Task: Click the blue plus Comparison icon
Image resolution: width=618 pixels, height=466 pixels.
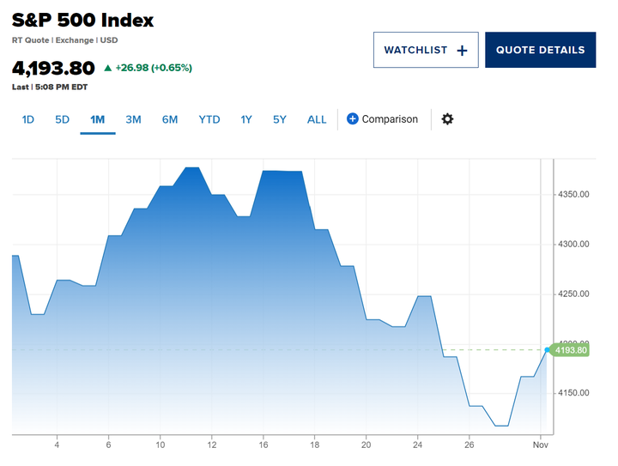Action: click(353, 119)
